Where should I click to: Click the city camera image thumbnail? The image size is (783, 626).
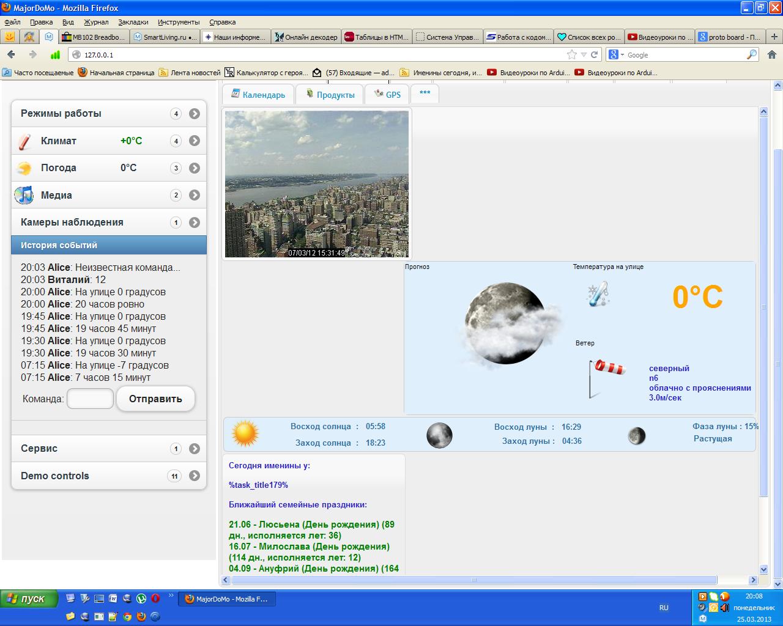coord(316,183)
